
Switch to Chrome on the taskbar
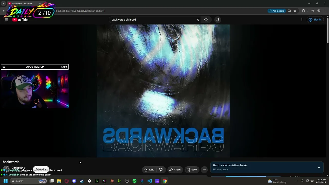pos(164,181)
